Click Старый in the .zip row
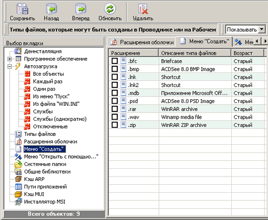The width and height of the screenshot is (268, 220). coord(243,125)
